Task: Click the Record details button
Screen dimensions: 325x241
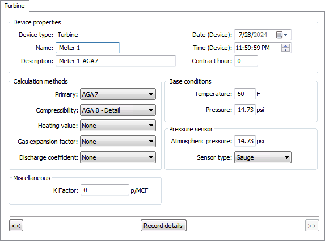Action: coord(163,226)
